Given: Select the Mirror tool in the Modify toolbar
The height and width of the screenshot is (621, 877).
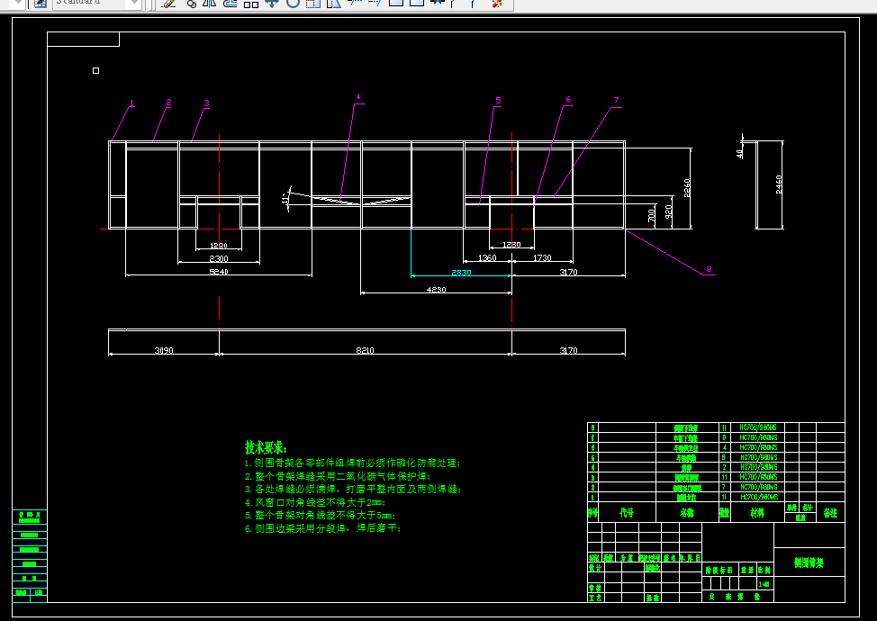Looking at the screenshot, I should coord(211,3).
